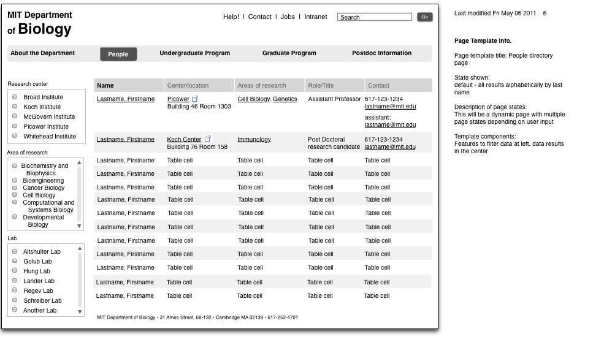Open Post Doctoral candidate's Lastname, Firstname link
Viewport: 604px width, 353px height.
coord(126,139)
